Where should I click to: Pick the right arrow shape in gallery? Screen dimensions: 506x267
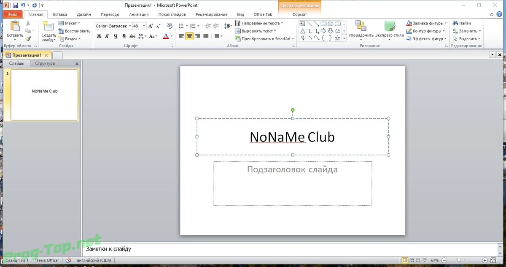tap(323, 31)
